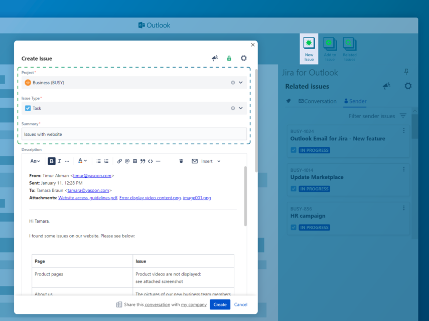The width and height of the screenshot is (429, 321).
Task: Insert a code snippet
Action: click(x=151, y=161)
